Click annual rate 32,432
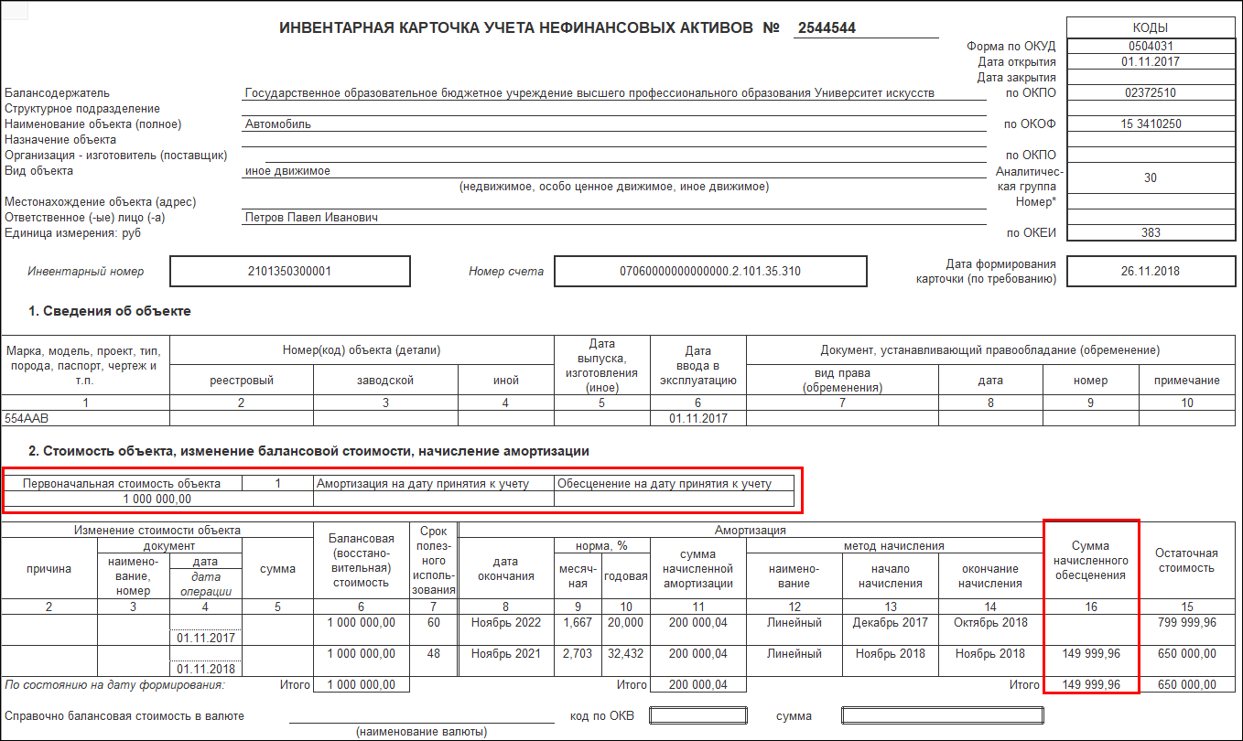Screen dimensions: 1243x741 coord(626,654)
